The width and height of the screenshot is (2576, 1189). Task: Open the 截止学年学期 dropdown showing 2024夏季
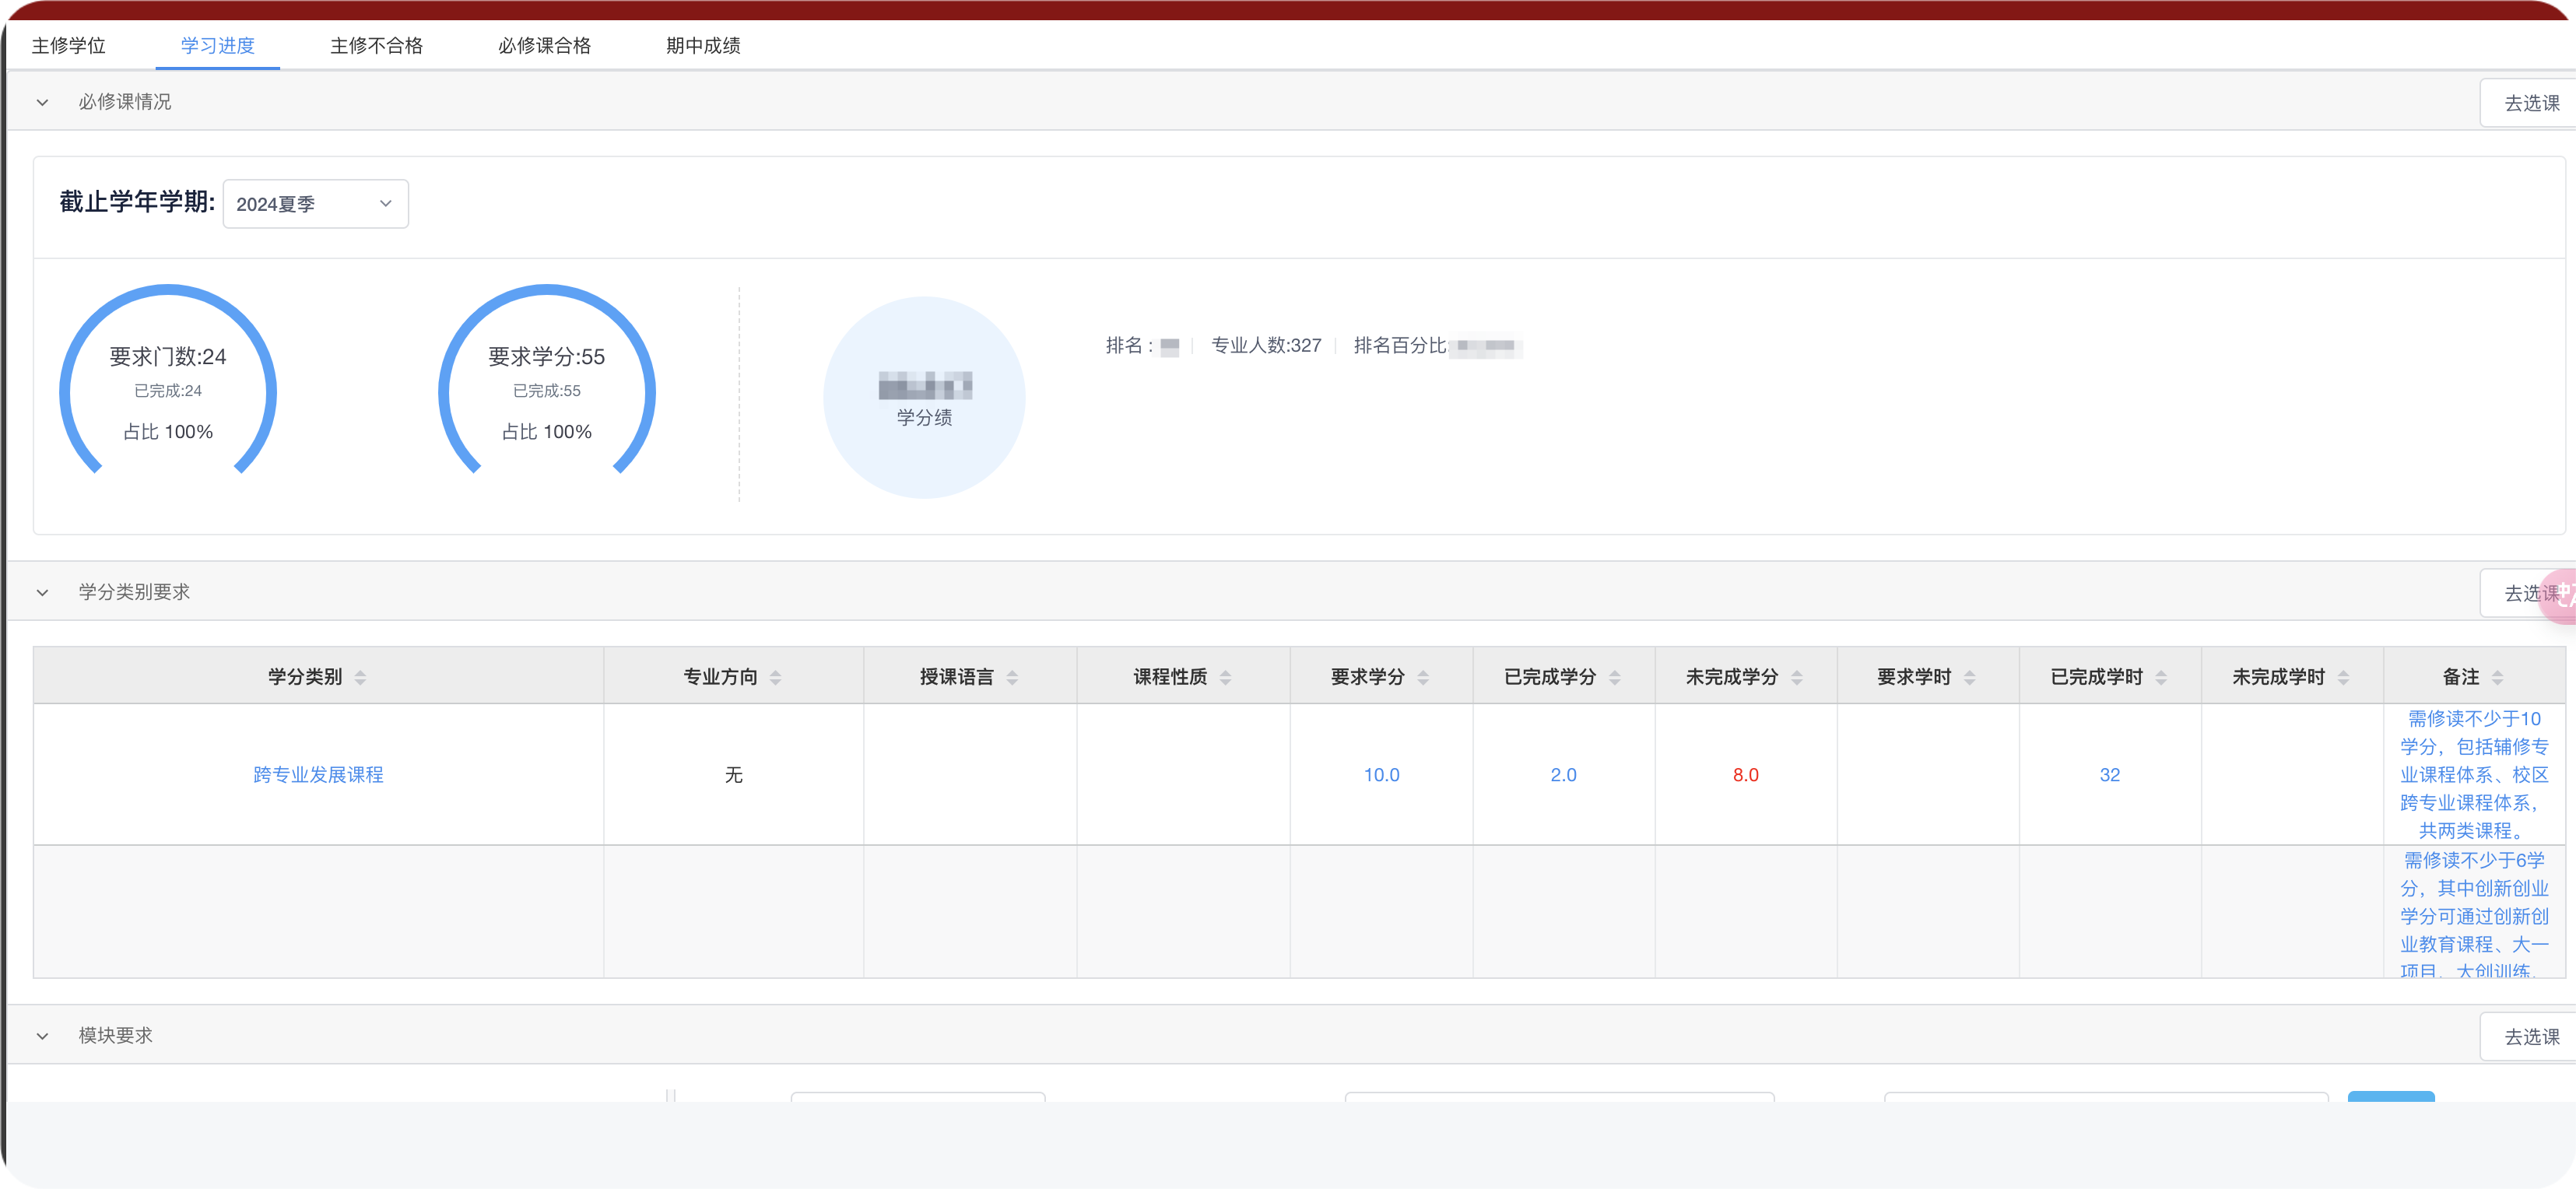(315, 204)
